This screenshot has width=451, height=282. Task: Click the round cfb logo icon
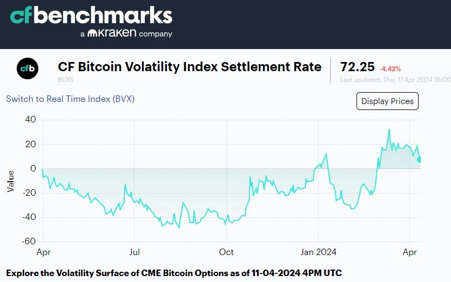click(x=28, y=68)
